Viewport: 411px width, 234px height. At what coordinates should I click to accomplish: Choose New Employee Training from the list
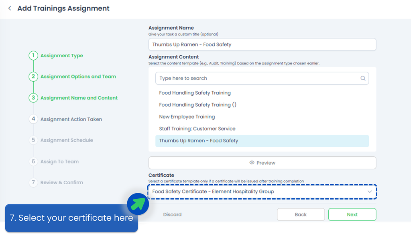coord(187,117)
